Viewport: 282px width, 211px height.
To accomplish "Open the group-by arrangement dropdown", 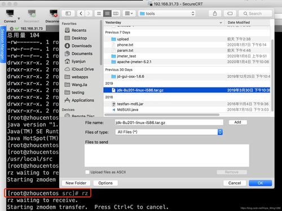I will click(x=129, y=14).
